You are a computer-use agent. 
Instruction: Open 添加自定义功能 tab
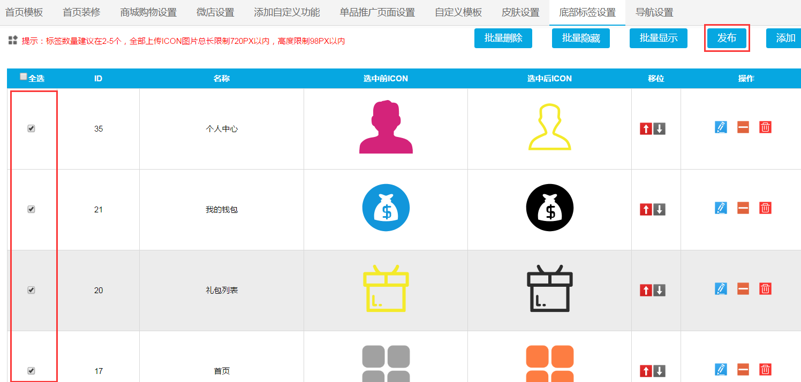(x=287, y=12)
